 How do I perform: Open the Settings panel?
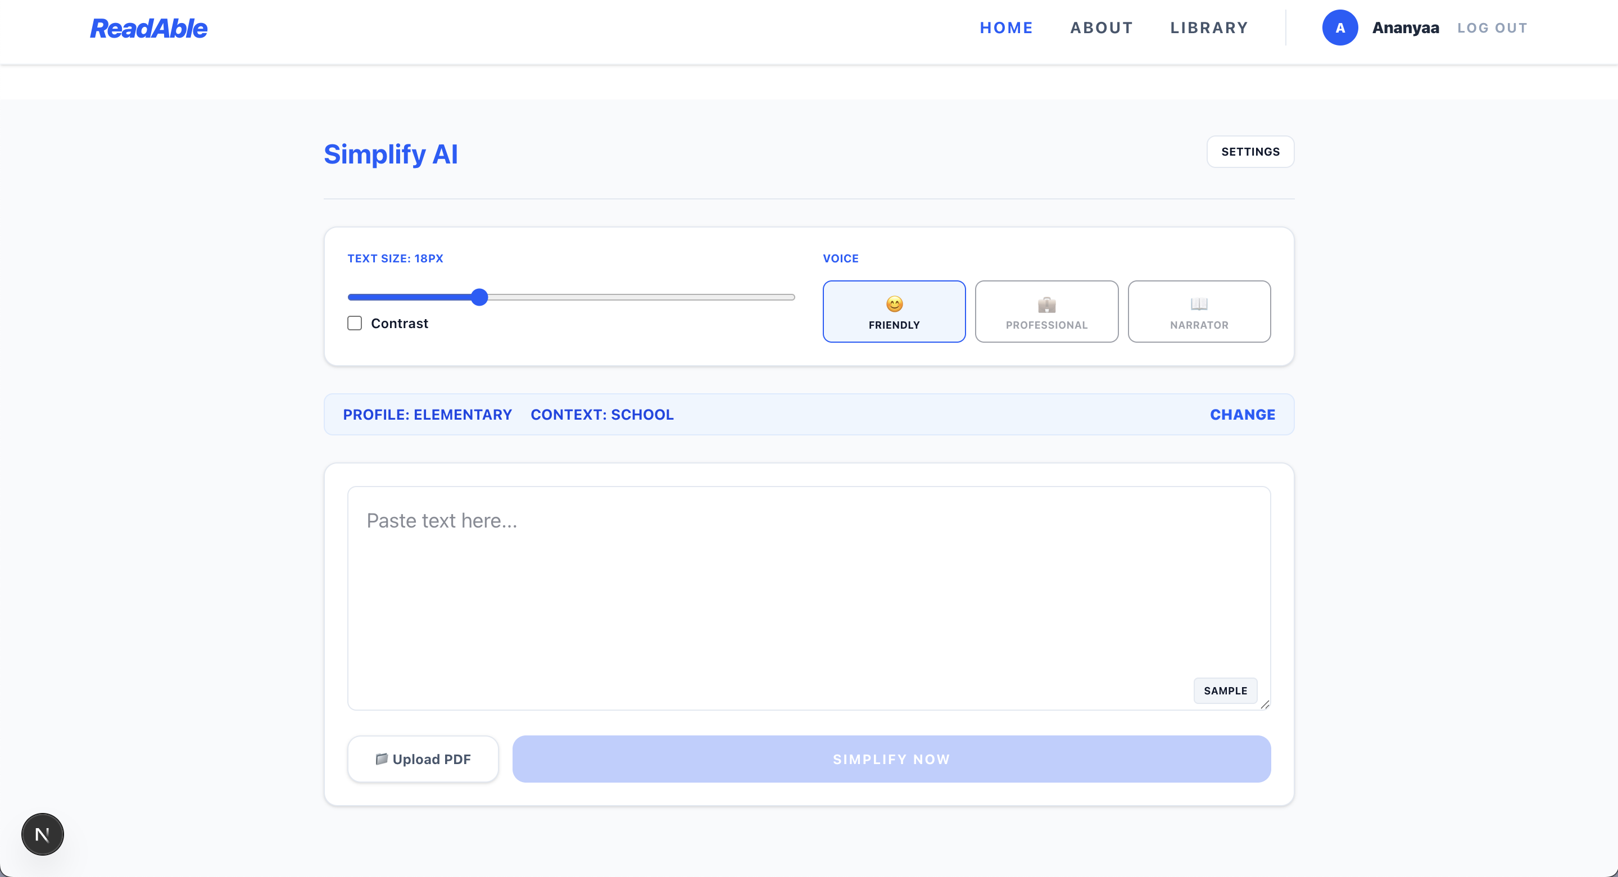pyautogui.click(x=1250, y=152)
